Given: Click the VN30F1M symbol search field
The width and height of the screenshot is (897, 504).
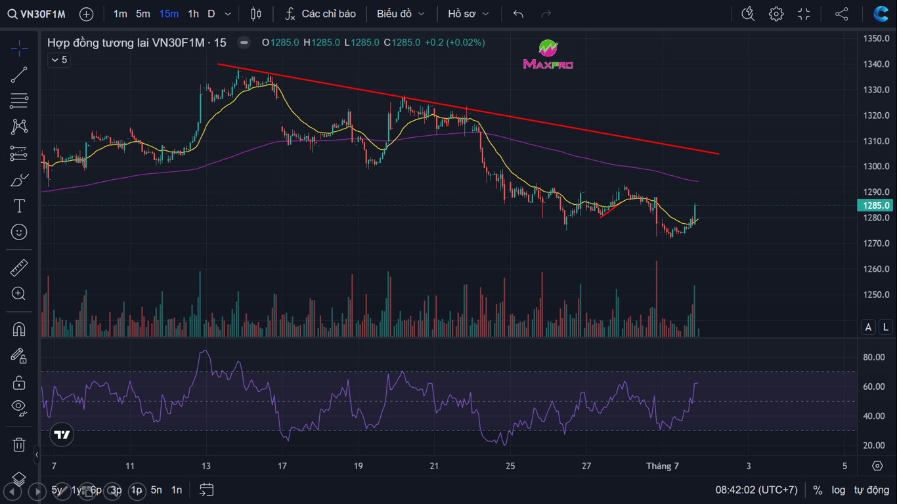Looking at the screenshot, I should coord(37,14).
